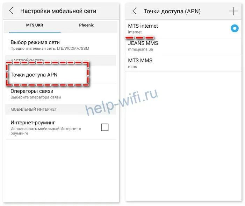The width and height of the screenshot is (245, 206).
Task: Tap the Настройки мобильной сети title
Action: [x=58, y=11]
